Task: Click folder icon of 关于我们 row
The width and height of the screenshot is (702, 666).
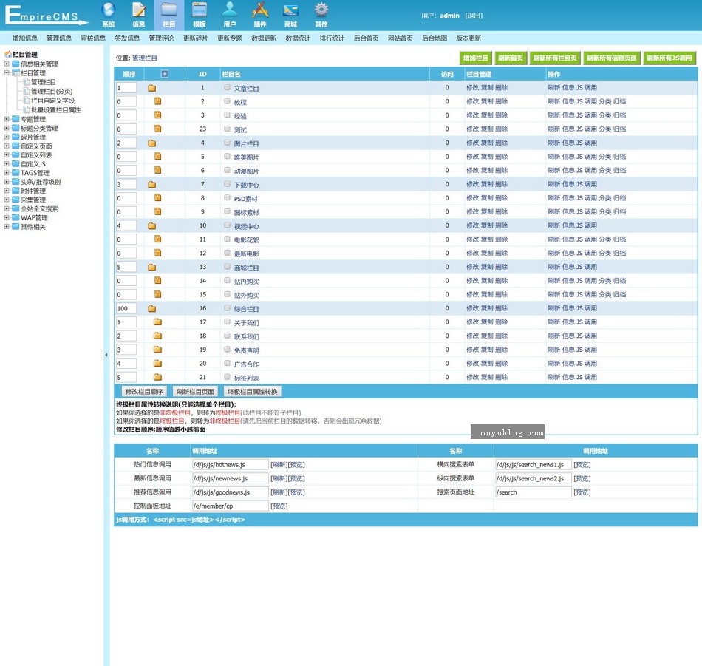Action: pyautogui.click(x=157, y=322)
